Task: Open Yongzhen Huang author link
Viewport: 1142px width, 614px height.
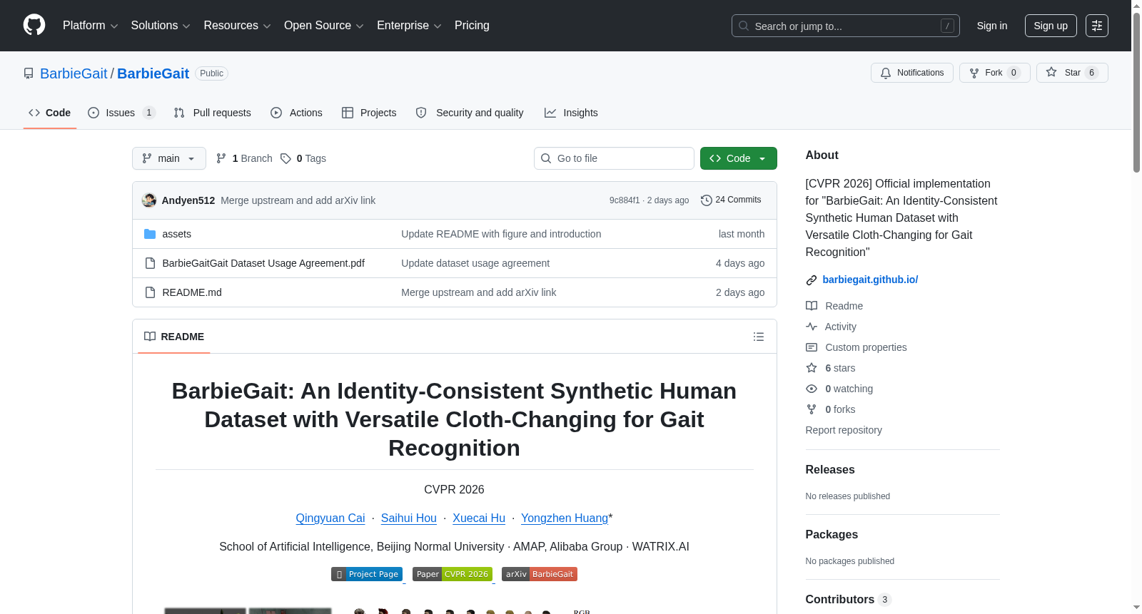Action: pyautogui.click(x=565, y=518)
